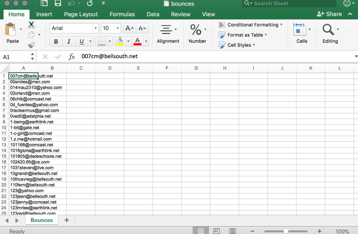Click the Save icon in title bar

coord(58,4)
